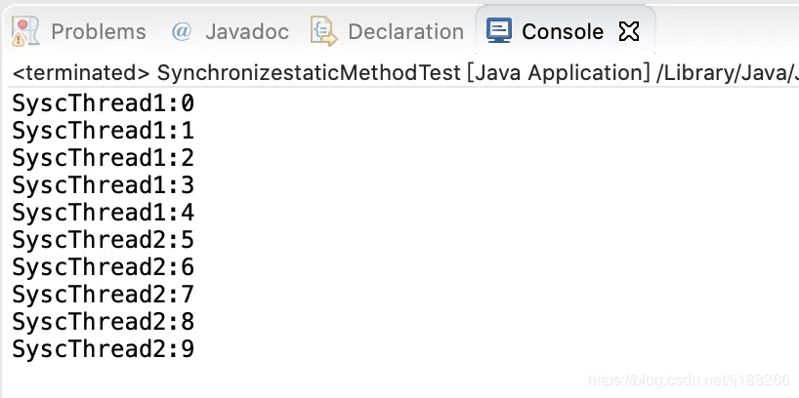799x398 pixels.
Task: Open the blog.csdn.net watermark link
Action: tap(689, 380)
